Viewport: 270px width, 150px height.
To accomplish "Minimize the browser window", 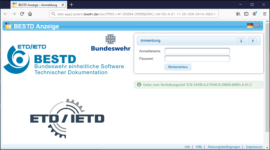I will (x=240, y=5).
